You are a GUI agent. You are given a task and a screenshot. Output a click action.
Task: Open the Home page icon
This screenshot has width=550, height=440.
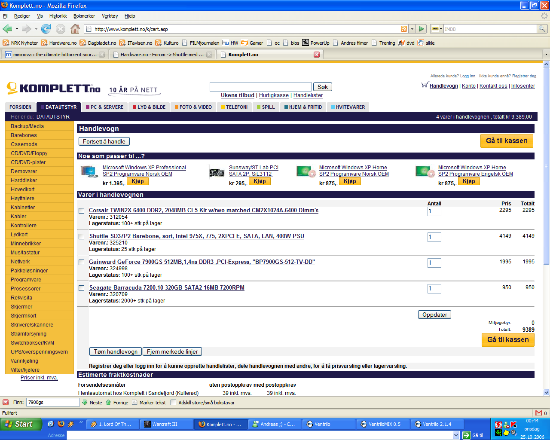coord(75,29)
